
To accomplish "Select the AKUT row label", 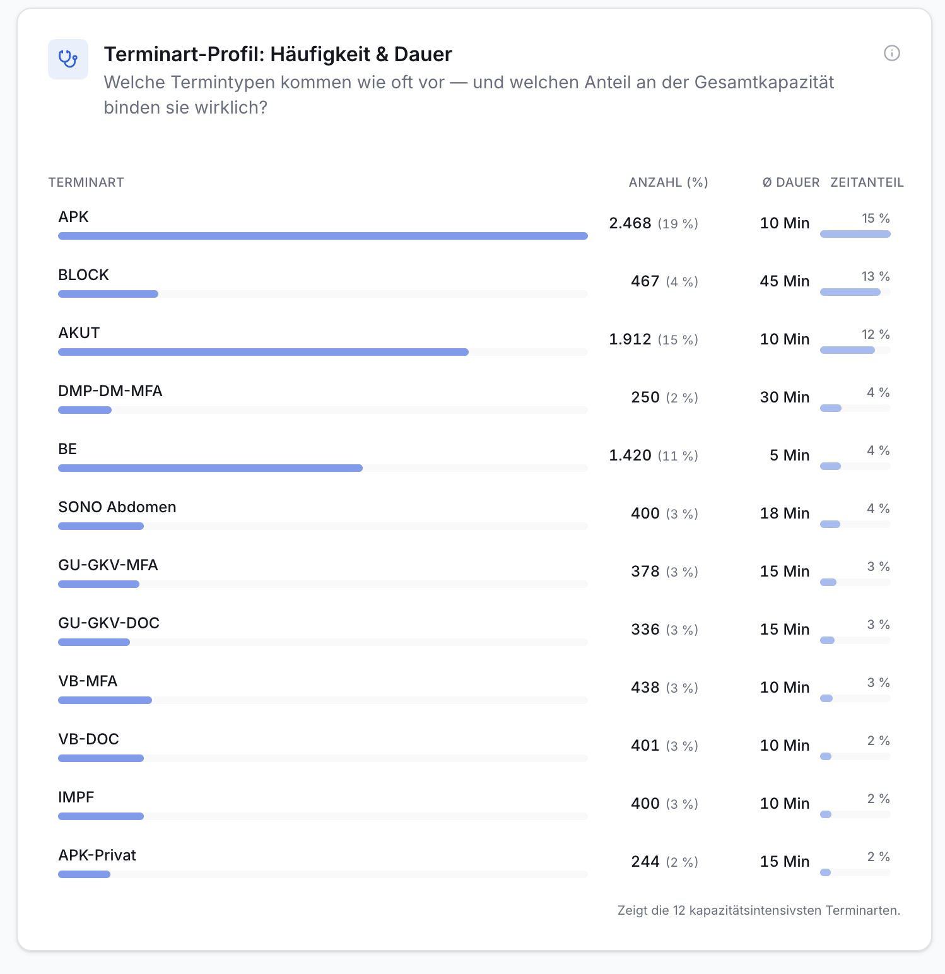I will 79,333.
